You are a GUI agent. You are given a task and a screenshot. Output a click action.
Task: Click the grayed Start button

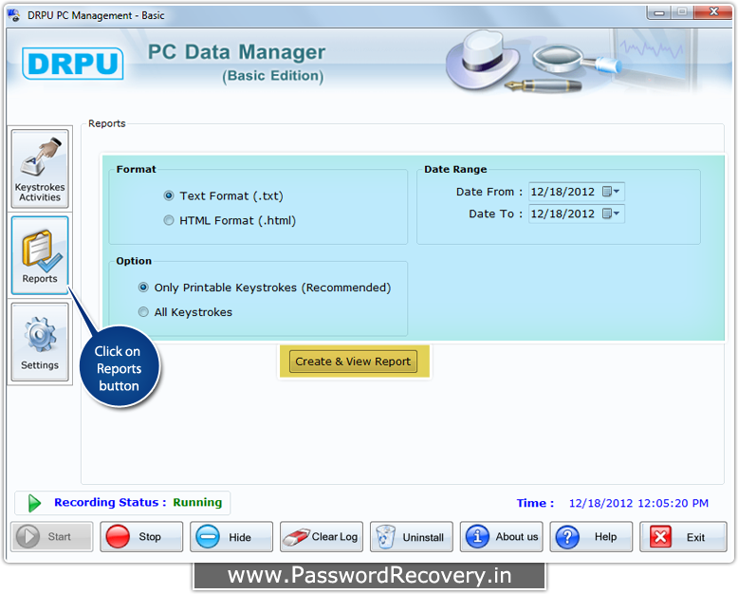[52, 537]
